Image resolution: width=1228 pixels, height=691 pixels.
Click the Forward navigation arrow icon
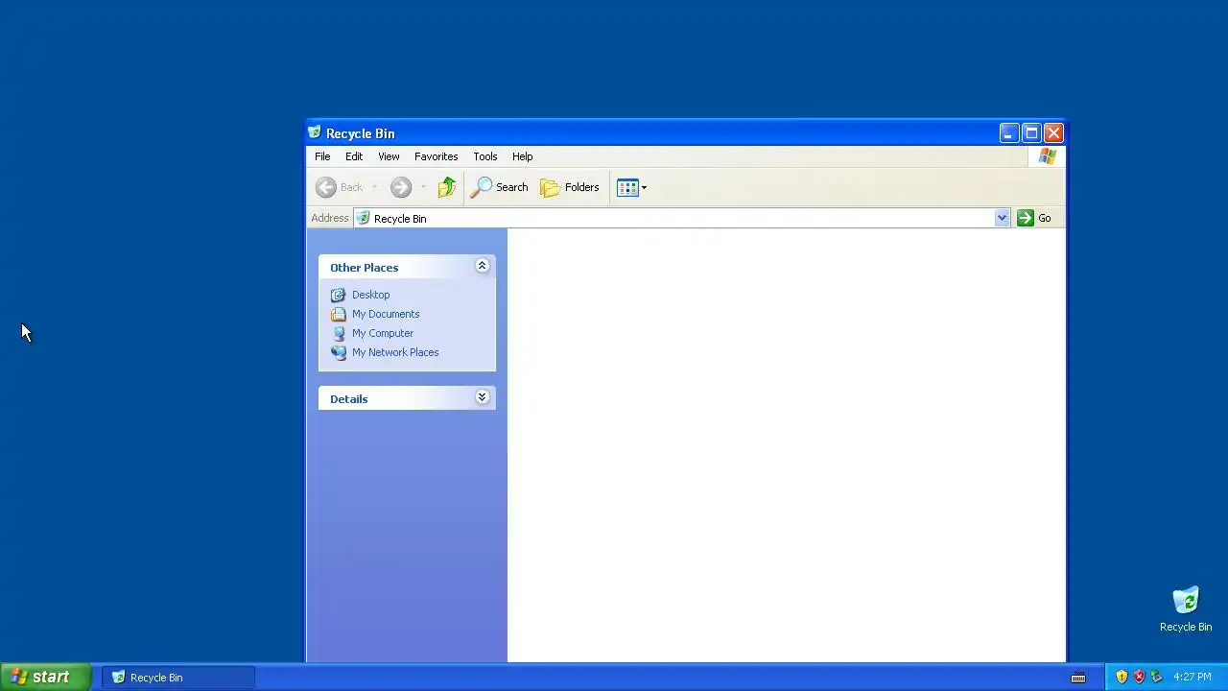tap(401, 187)
